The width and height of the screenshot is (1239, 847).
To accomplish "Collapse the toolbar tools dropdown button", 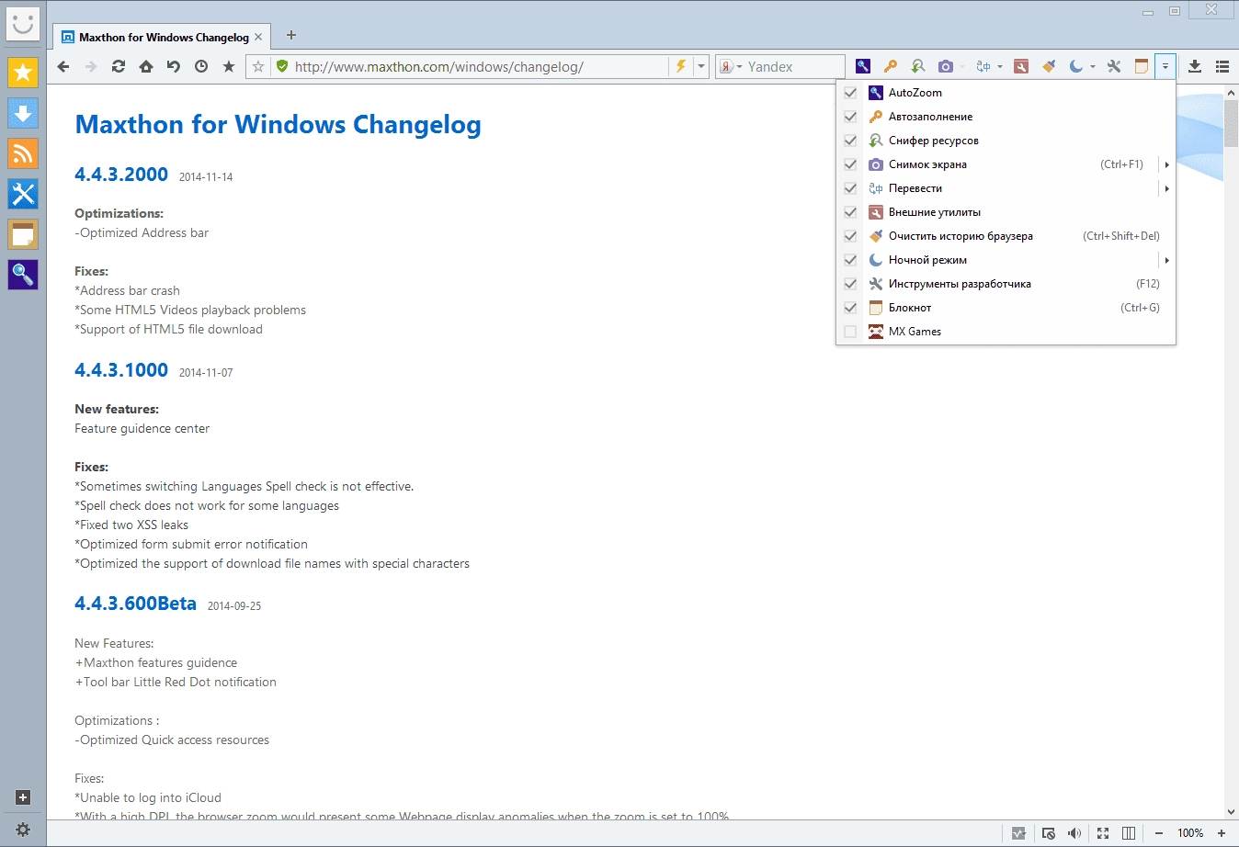I will click(1165, 66).
